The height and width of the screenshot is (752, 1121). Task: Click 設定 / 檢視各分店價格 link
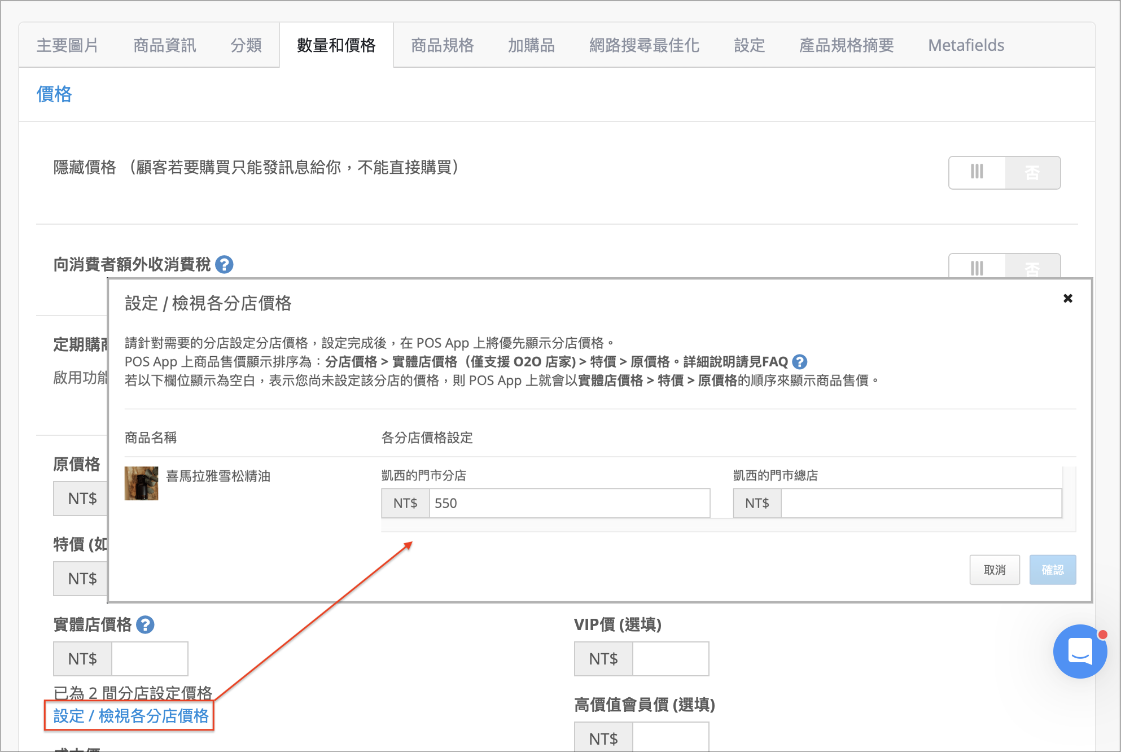point(131,716)
